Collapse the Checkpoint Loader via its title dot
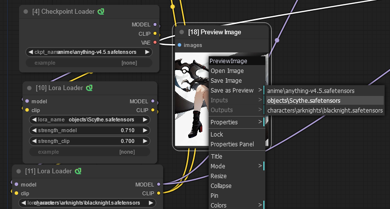Screen dimensions: 390x209 click(x=25, y=12)
